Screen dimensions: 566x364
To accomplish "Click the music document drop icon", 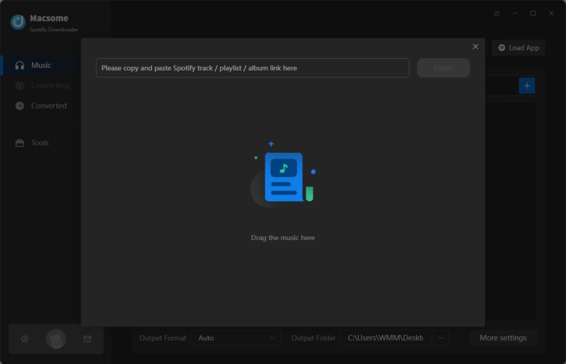I will pyautogui.click(x=283, y=175).
